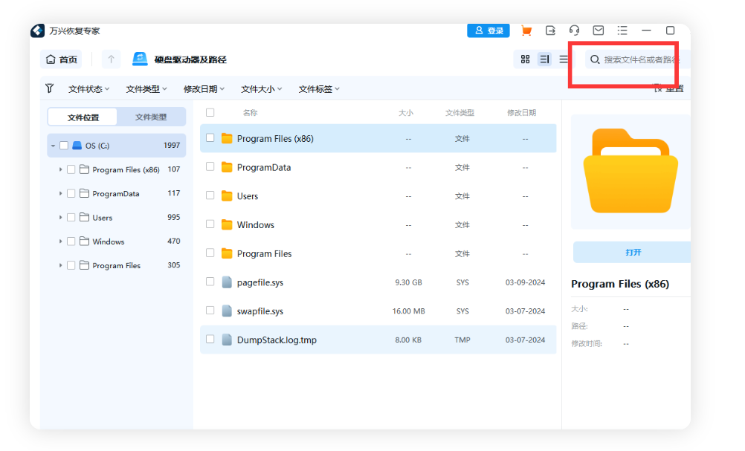Open the shopping cart icon
Image resolution: width=745 pixels, height=451 pixels.
click(527, 30)
